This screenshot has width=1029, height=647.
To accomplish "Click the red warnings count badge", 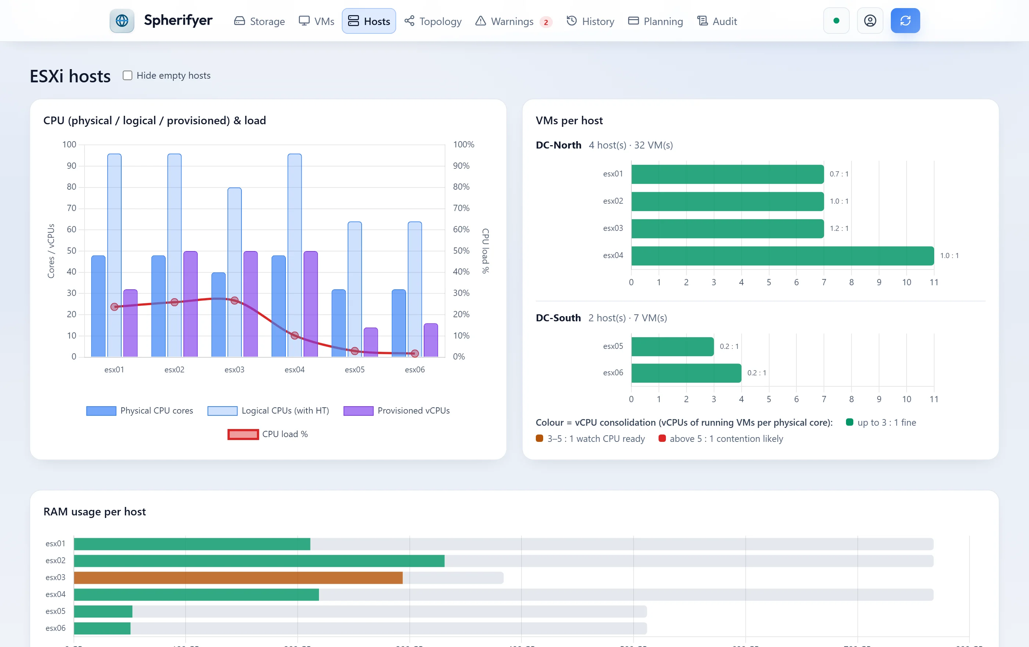I will click(546, 22).
